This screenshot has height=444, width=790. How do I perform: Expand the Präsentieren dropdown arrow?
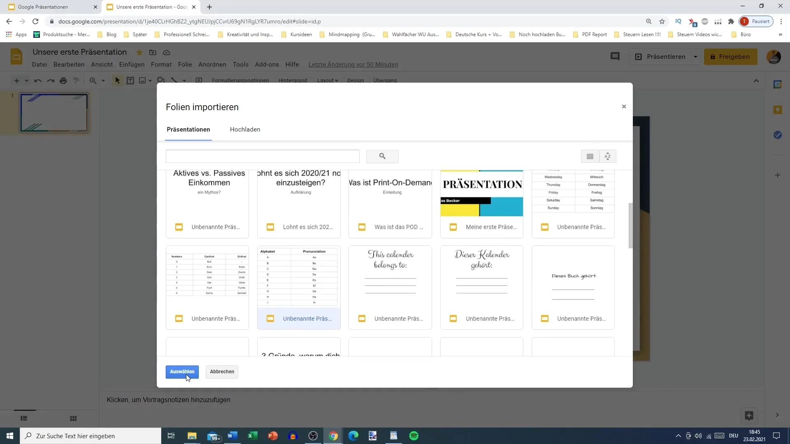695,57
